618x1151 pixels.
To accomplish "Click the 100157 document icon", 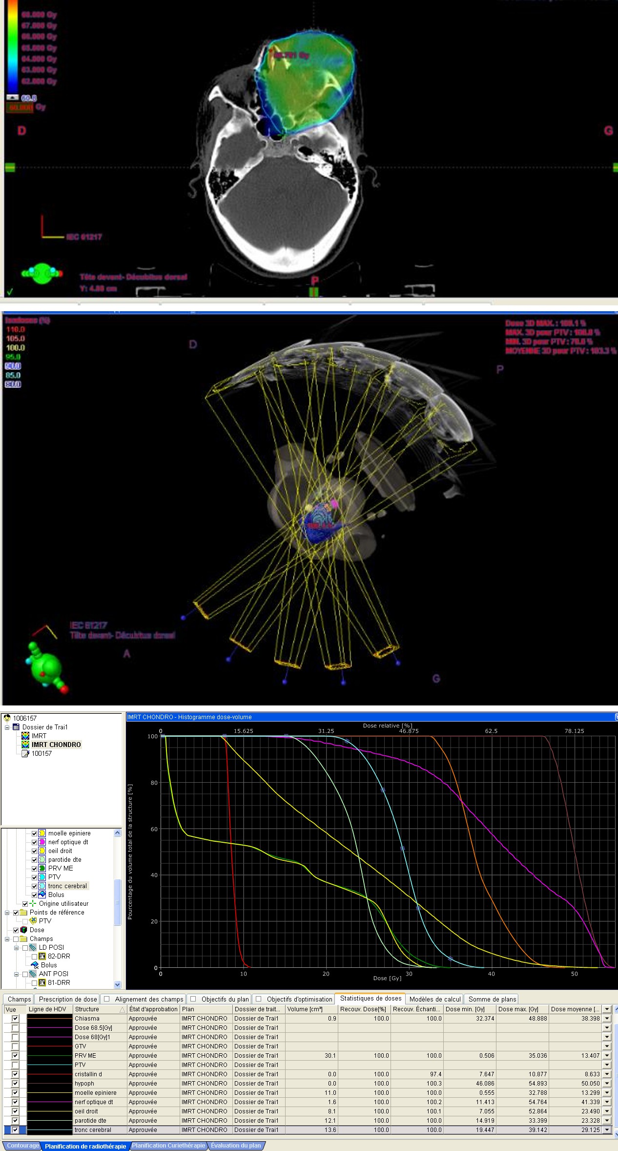I will point(25,753).
